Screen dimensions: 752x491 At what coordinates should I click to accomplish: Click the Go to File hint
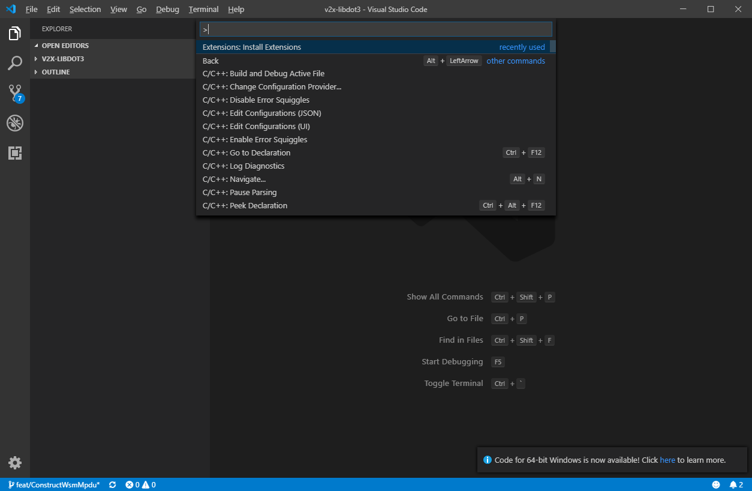click(x=465, y=319)
